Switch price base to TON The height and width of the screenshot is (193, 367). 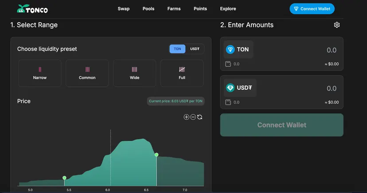click(x=177, y=49)
